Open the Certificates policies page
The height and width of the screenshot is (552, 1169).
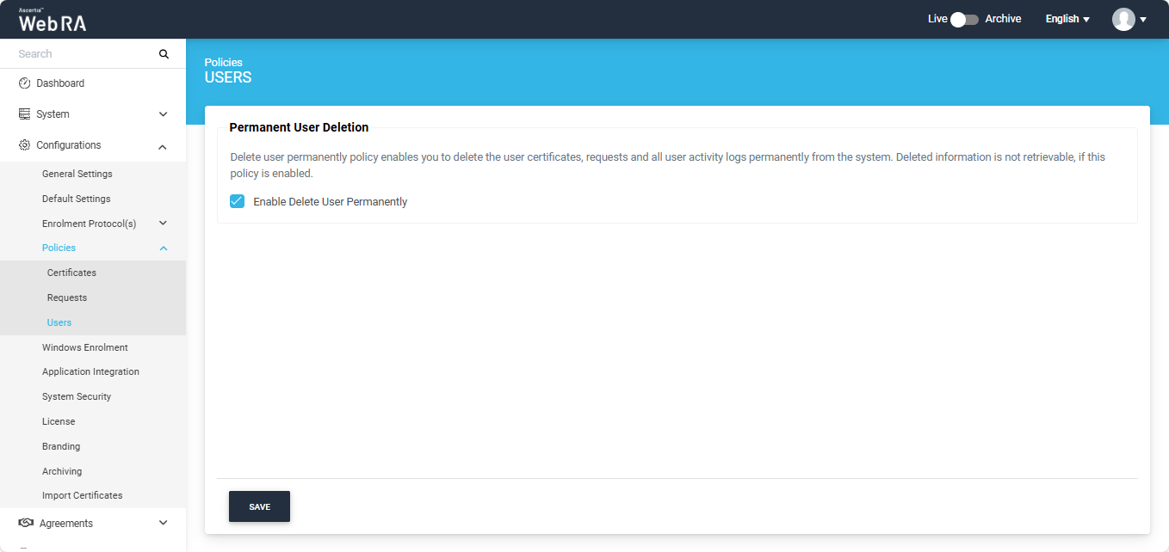71,273
